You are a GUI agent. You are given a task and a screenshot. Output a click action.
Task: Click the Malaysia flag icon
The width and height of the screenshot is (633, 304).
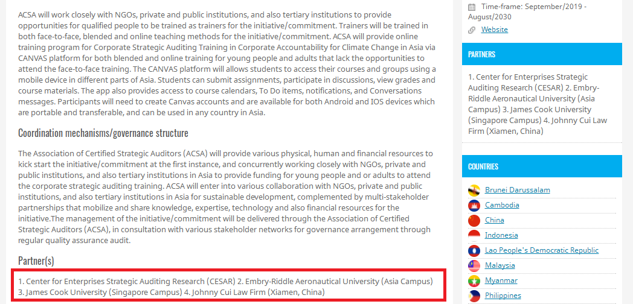[474, 265]
